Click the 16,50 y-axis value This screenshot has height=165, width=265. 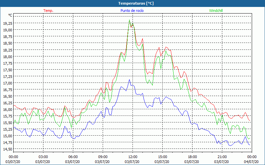pyautogui.click(x=8, y=96)
